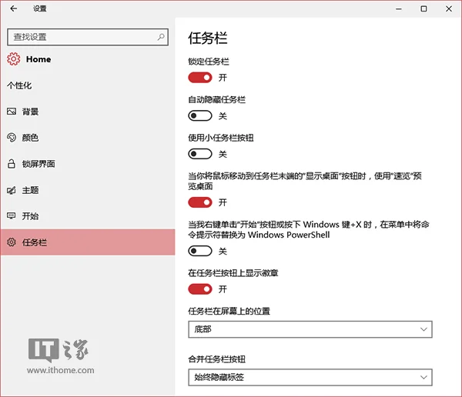Viewport: 462px width, 397px height.
Task: Click the 开始 start icon
Action: pos(12,216)
